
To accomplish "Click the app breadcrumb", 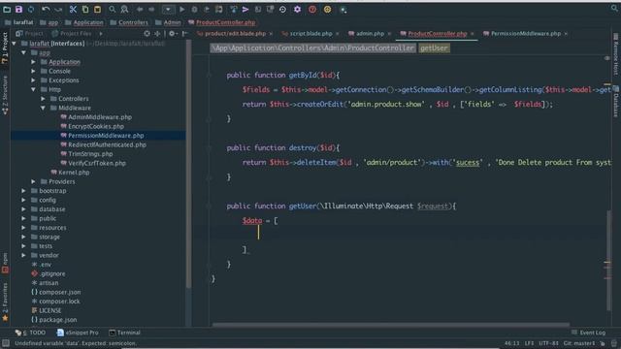I will [49, 22].
